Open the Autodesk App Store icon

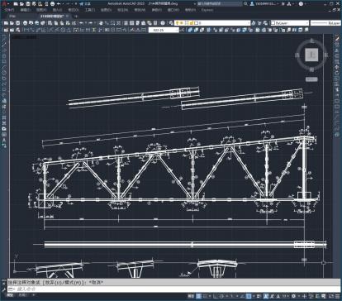tap(283, 4)
